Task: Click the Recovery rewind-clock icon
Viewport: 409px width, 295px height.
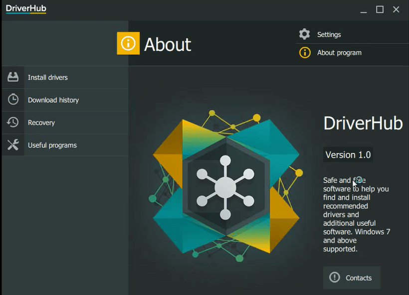Action: tap(13, 122)
